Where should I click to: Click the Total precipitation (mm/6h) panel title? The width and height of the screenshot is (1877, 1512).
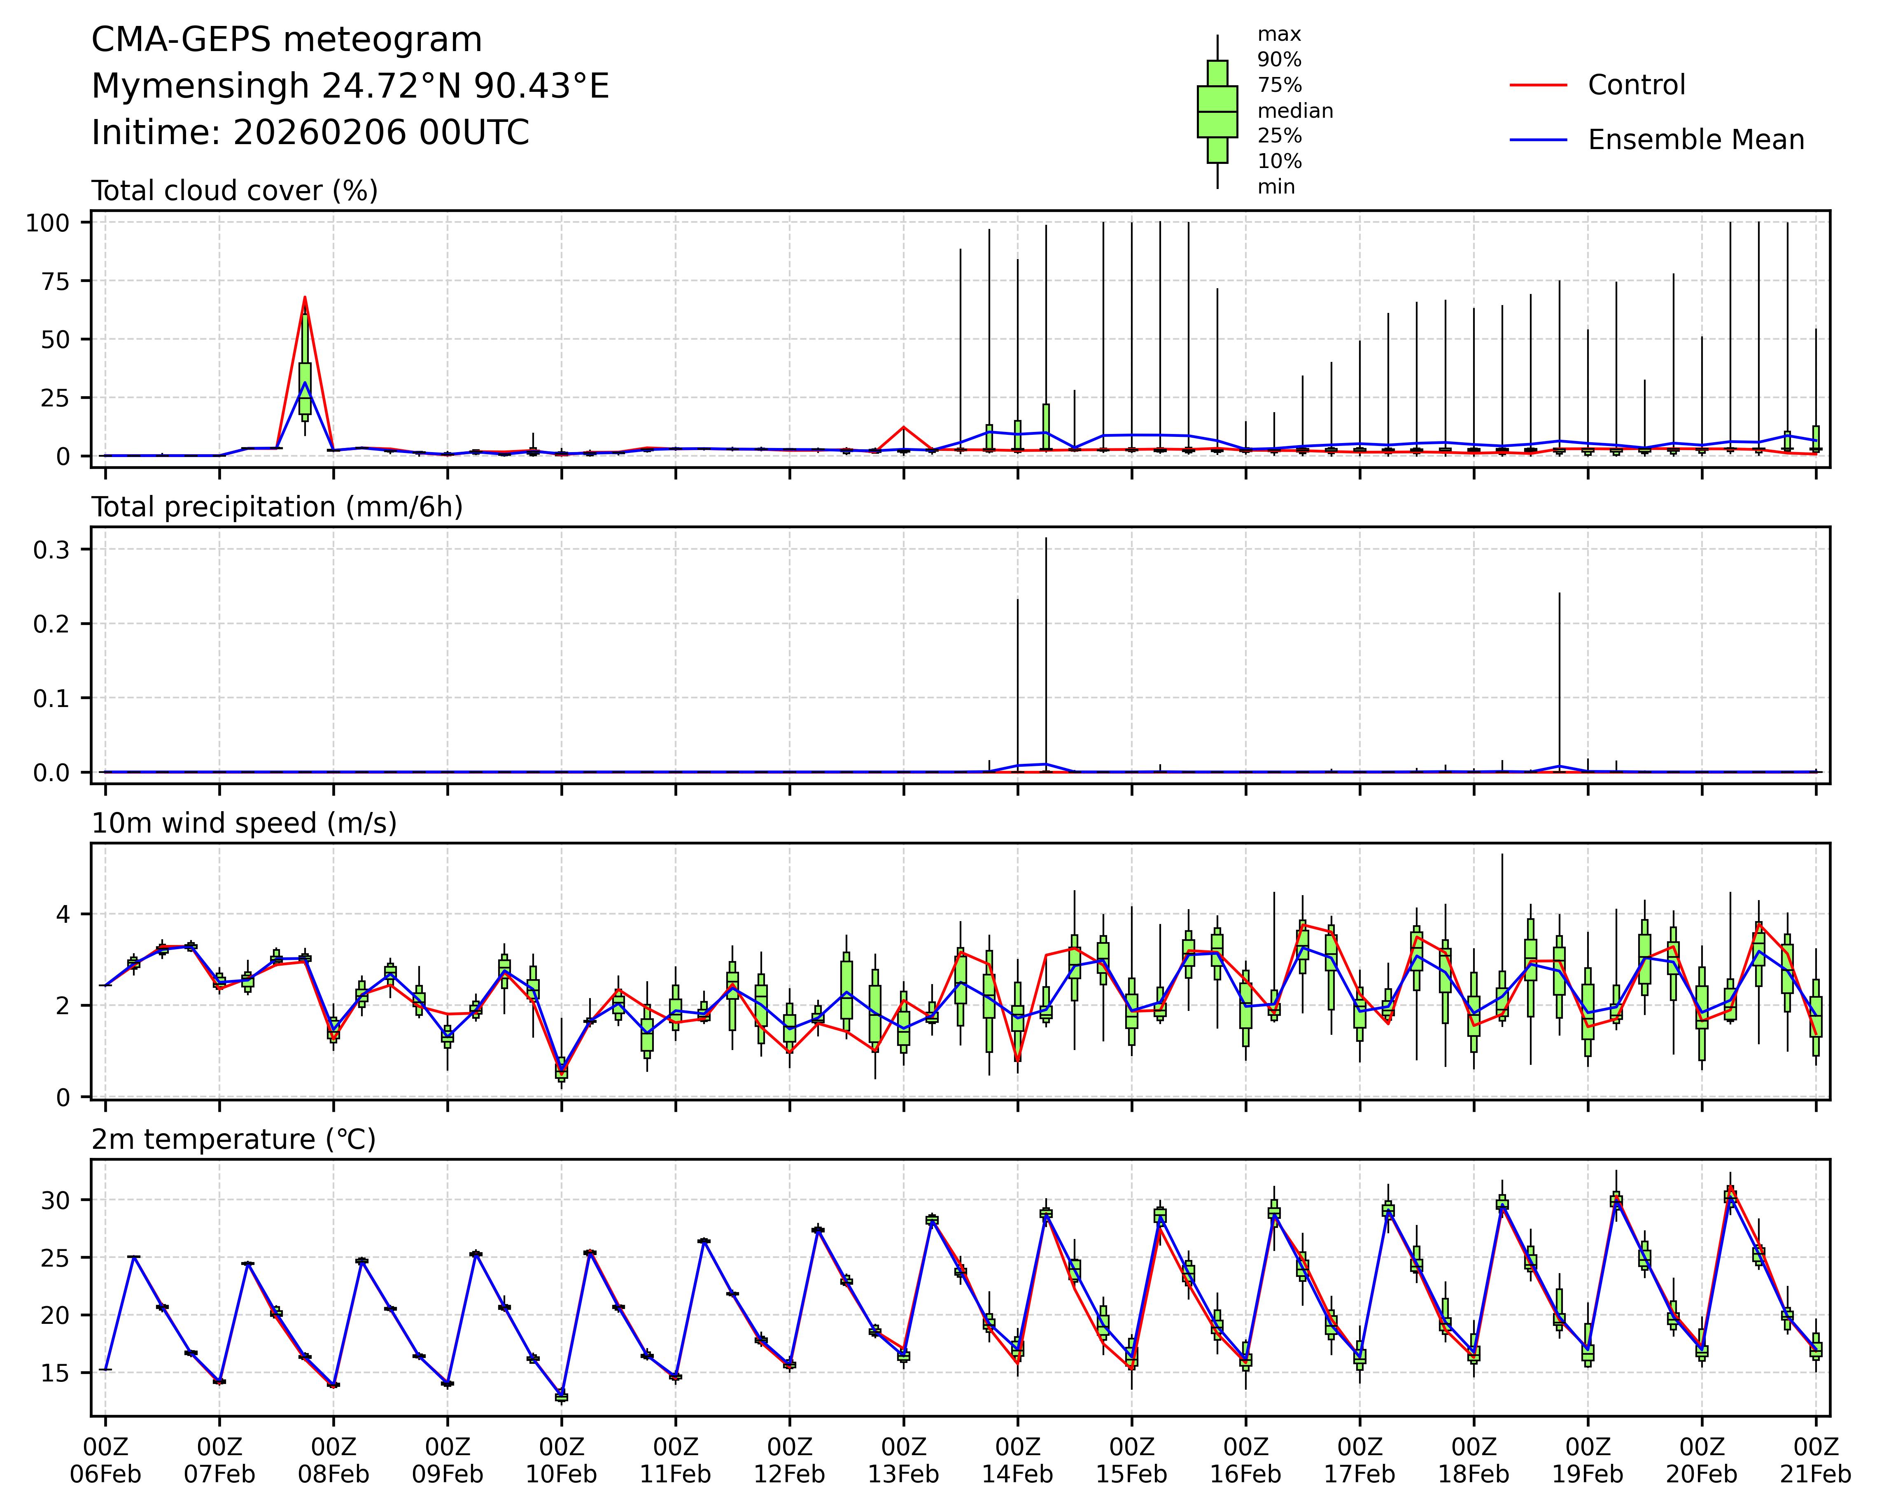(277, 507)
